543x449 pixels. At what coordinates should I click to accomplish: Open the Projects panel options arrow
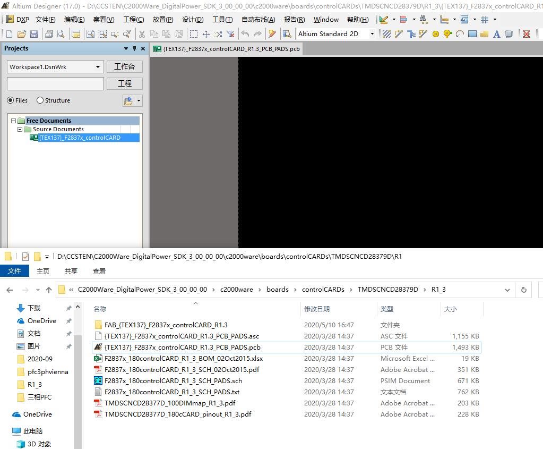click(126, 48)
